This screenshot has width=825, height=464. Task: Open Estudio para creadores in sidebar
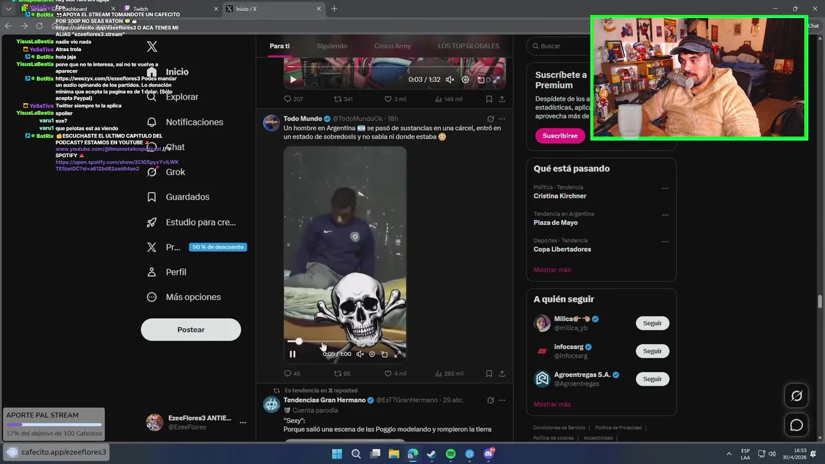point(191,222)
